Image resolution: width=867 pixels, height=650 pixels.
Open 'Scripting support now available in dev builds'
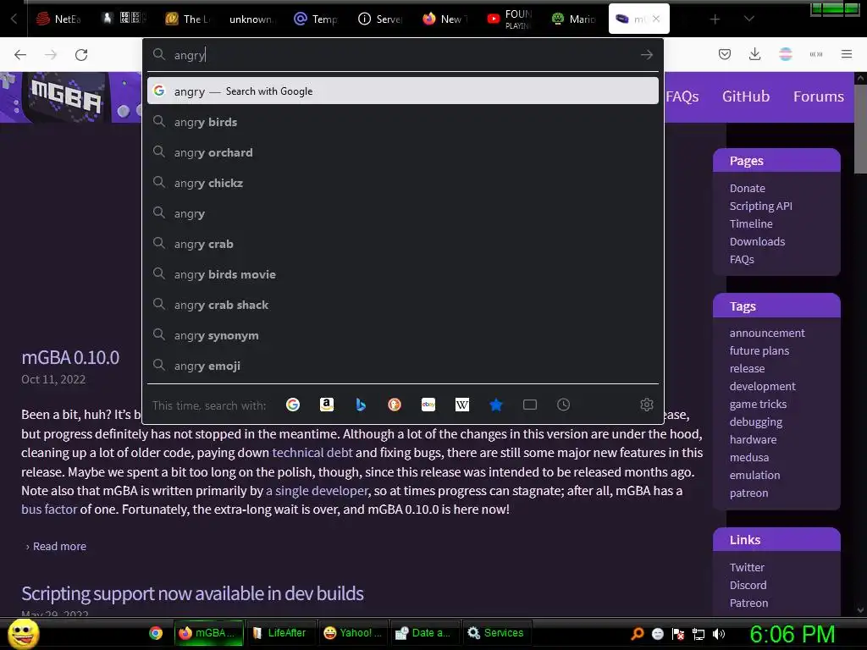click(192, 593)
